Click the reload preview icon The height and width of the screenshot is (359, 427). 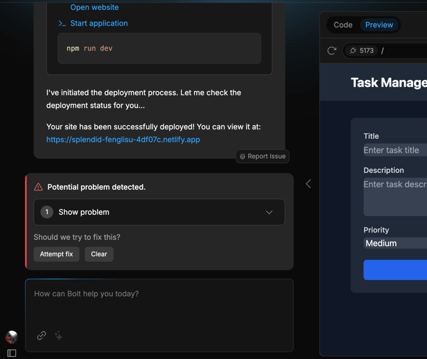tap(332, 51)
